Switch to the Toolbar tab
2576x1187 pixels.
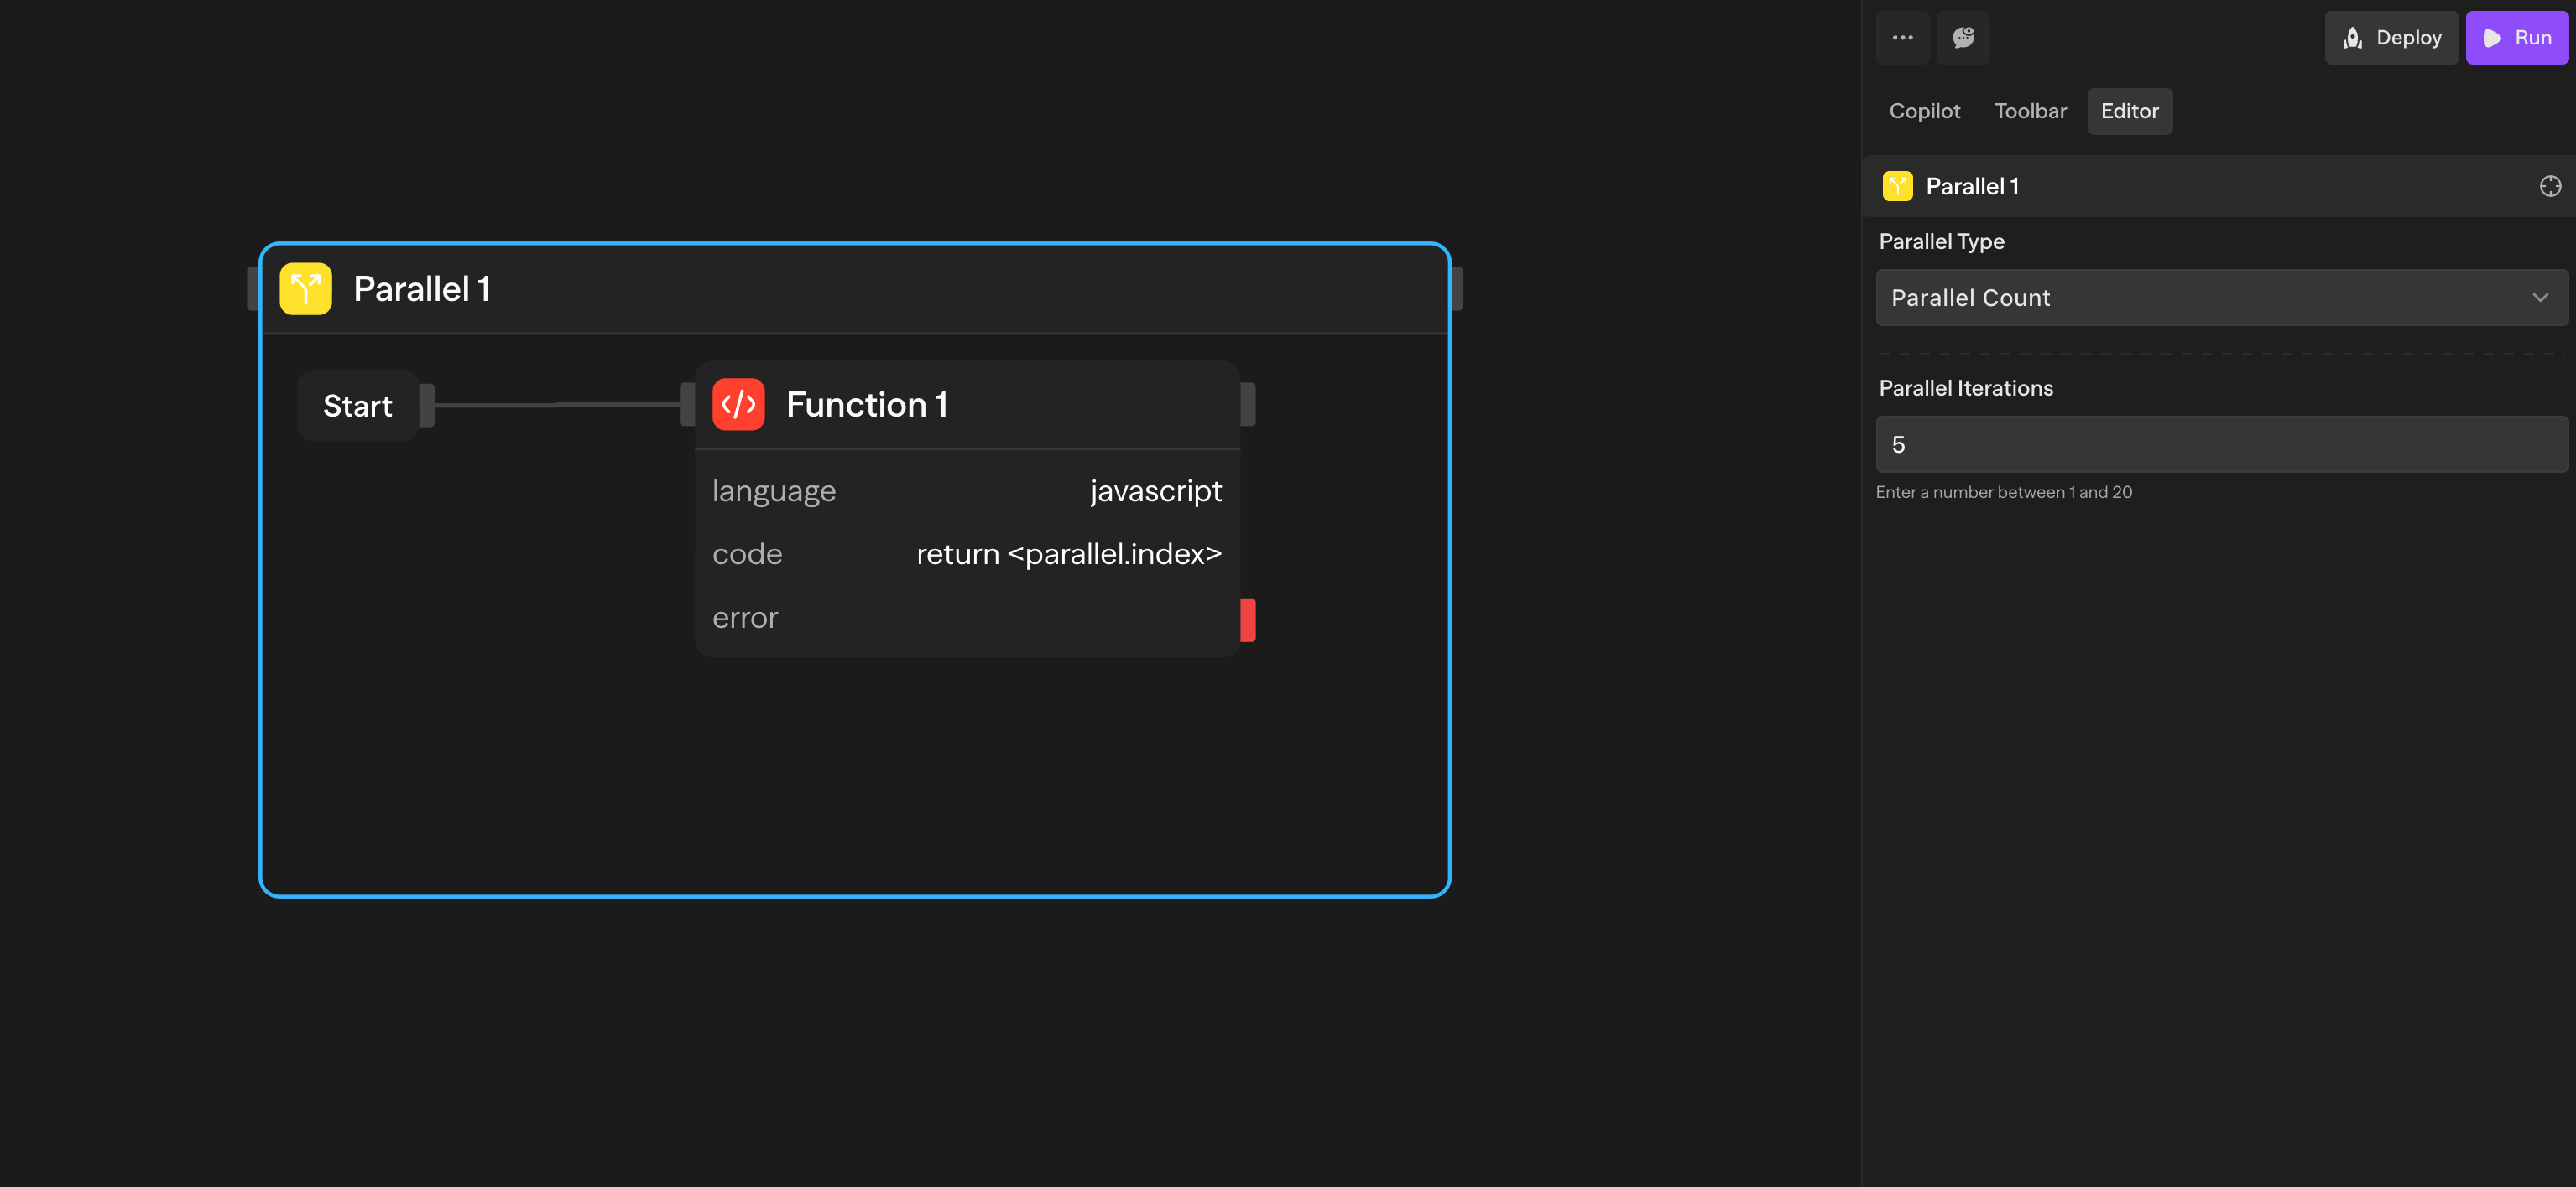(x=2029, y=111)
